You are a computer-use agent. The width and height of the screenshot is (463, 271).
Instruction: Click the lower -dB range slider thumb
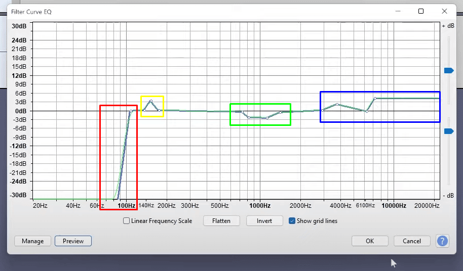448,131
